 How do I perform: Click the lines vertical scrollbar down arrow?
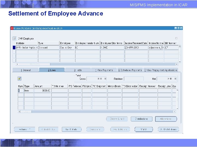pos(177,109)
